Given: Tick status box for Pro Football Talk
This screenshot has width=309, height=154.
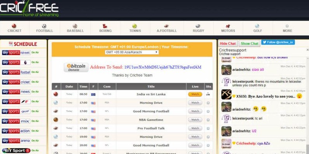Looking at the screenshot, I should (x=208, y=128).
